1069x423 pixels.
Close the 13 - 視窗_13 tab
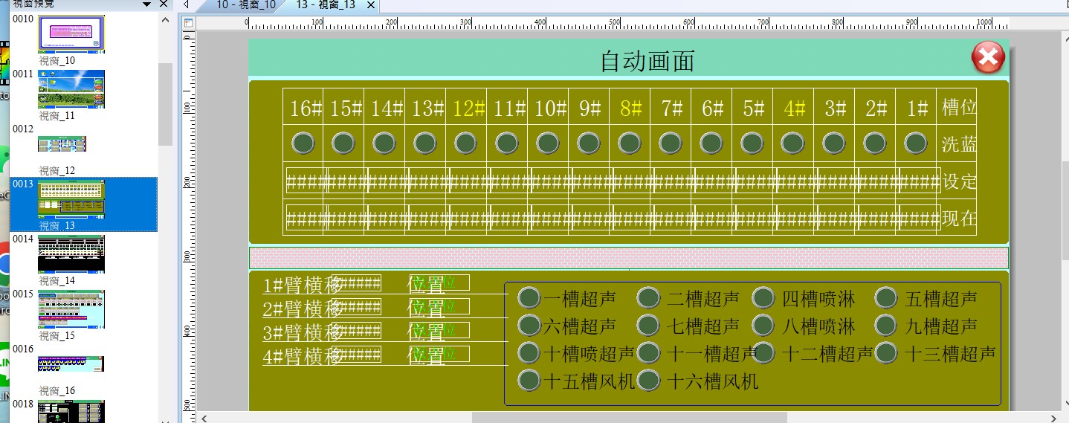coord(371,5)
